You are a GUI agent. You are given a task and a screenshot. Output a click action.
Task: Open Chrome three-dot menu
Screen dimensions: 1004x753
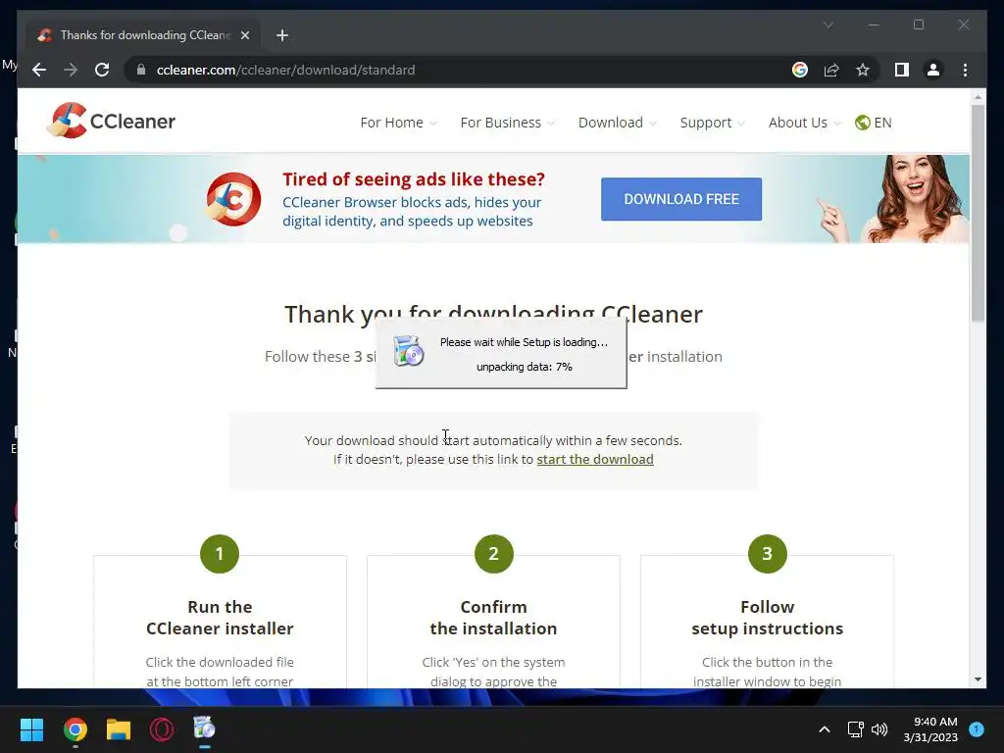coord(965,70)
